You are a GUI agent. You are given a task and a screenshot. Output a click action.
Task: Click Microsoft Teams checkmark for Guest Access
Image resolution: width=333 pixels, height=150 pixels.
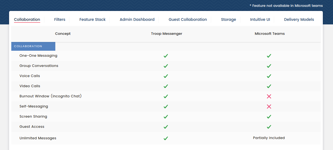pyautogui.click(x=269, y=127)
